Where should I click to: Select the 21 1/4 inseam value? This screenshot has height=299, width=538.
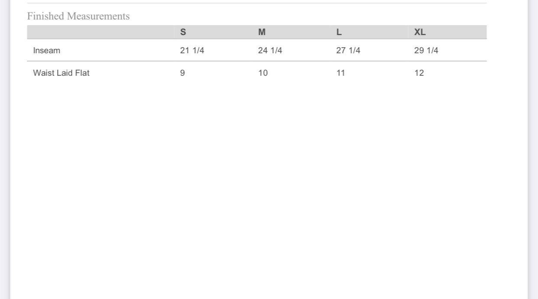pos(192,51)
